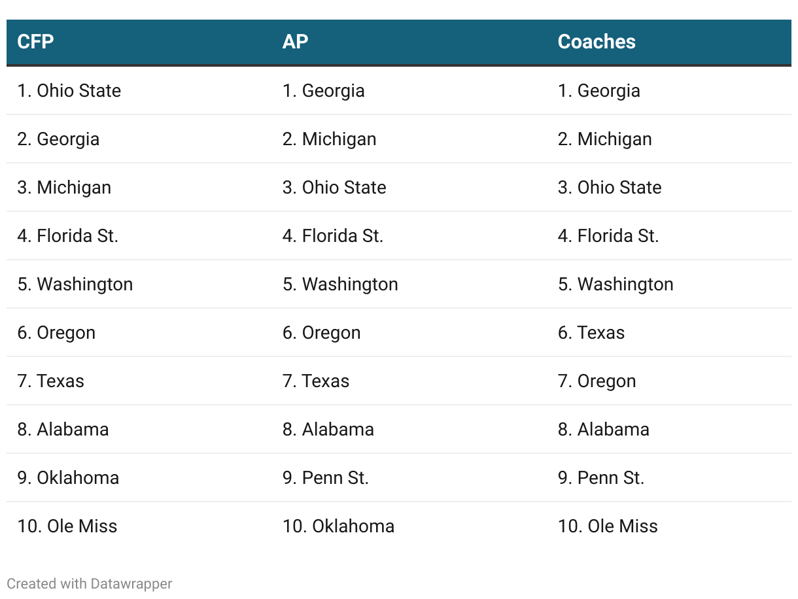Select 9. Penn St. in the AP column
This screenshot has height=599, width=798.
(x=326, y=477)
